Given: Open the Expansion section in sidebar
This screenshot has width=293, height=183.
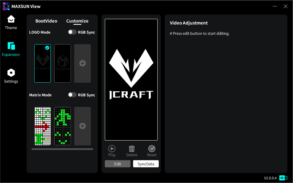Looking at the screenshot, I should point(11,49).
